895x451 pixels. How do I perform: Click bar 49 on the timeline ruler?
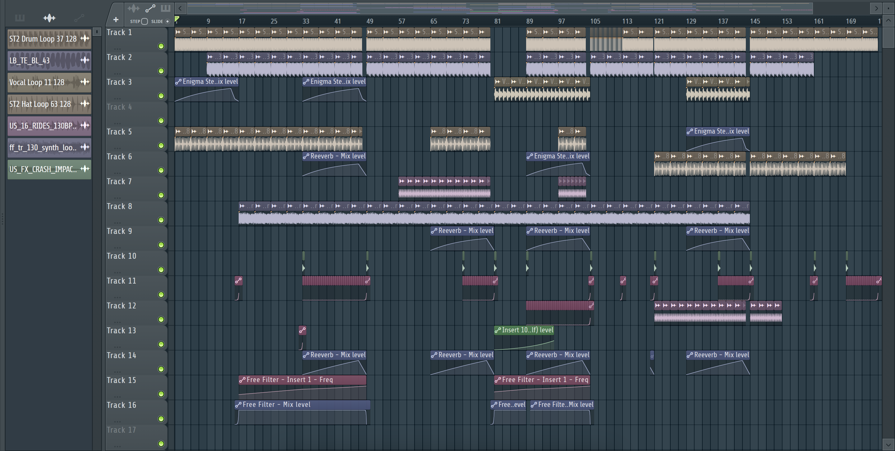(370, 21)
